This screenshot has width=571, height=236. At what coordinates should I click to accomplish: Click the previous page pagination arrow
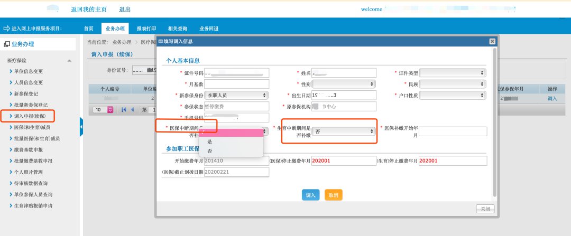[132, 109]
